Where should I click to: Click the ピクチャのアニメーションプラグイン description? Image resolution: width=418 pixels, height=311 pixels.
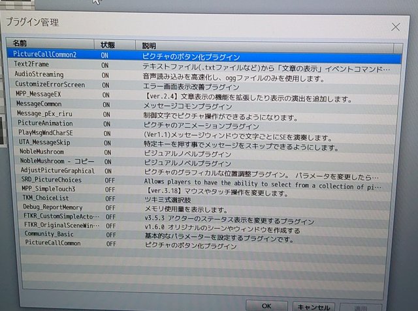201,126
